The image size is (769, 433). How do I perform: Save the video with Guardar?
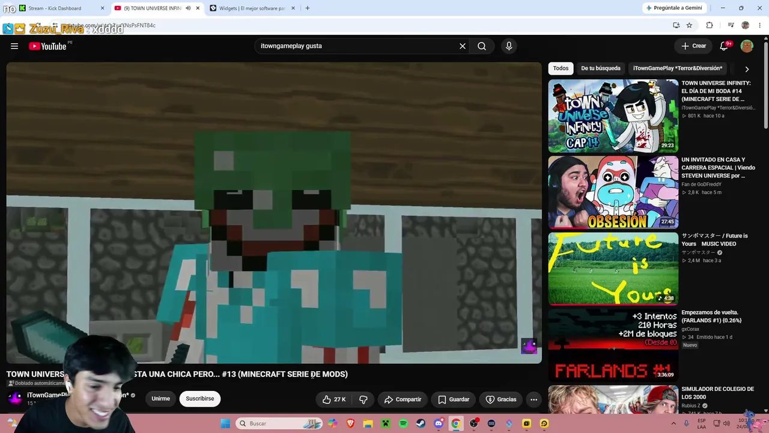point(454,399)
